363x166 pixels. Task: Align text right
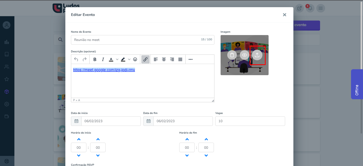(x=172, y=59)
